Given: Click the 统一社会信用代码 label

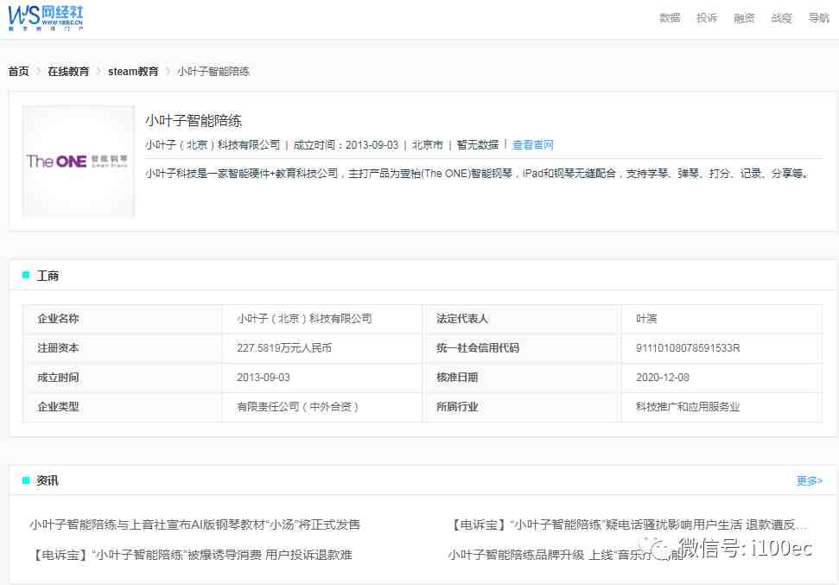Looking at the screenshot, I should [477, 348].
